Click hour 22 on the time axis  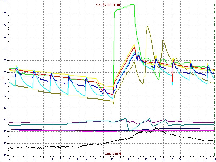197,159
